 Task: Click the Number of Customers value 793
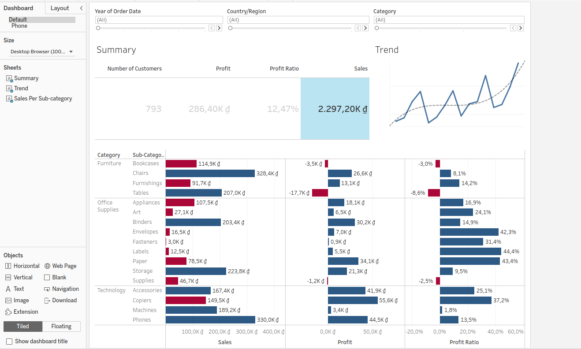[153, 109]
